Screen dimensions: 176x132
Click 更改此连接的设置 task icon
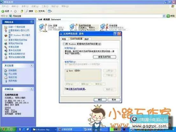6,58
